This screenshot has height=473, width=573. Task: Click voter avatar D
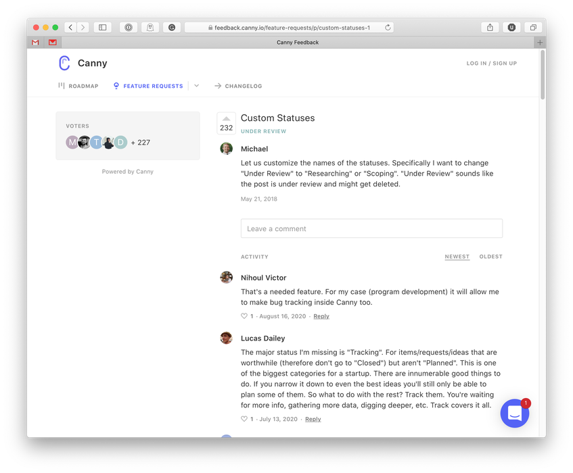pos(120,143)
